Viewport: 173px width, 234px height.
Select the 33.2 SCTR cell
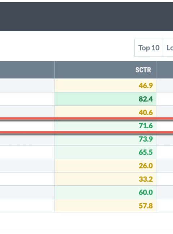(x=105, y=179)
